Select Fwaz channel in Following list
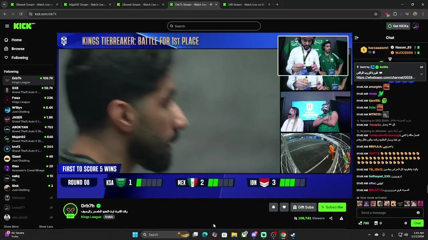Screen dimensions: 428x240 (28, 100)
